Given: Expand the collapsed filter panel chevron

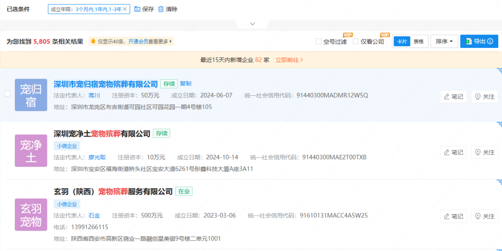Looking at the screenshot, I should 252,24.
